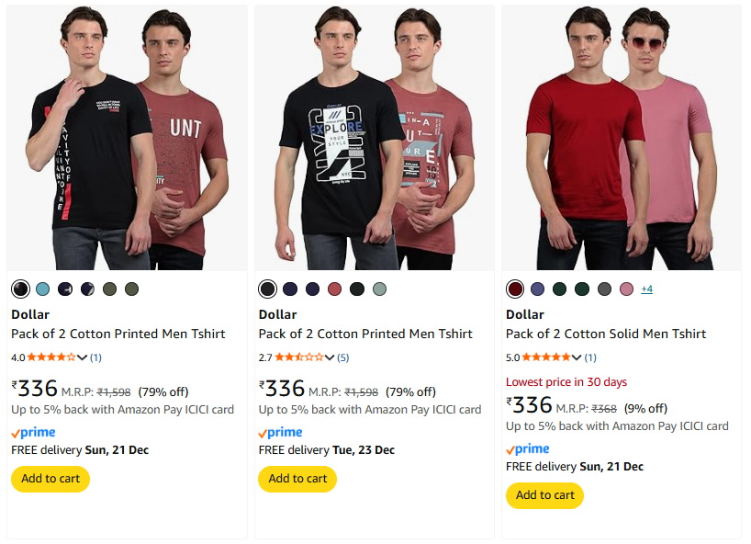751x544 pixels.
Task: Open the red and pink solid Tshirt image
Action: click(621, 138)
